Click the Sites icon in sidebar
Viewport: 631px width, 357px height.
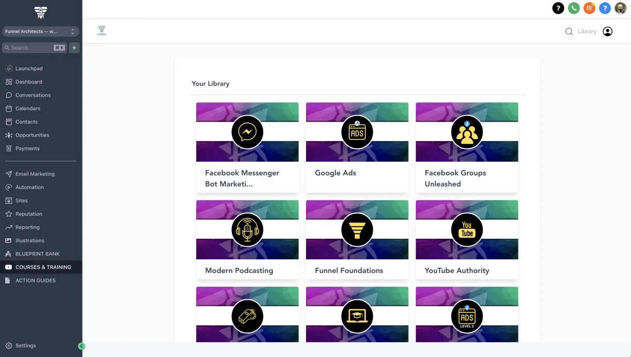coord(8,201)
